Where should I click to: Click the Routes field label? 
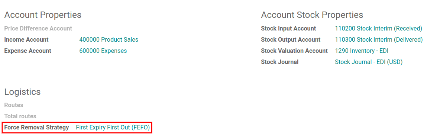[x=14, y=105]
